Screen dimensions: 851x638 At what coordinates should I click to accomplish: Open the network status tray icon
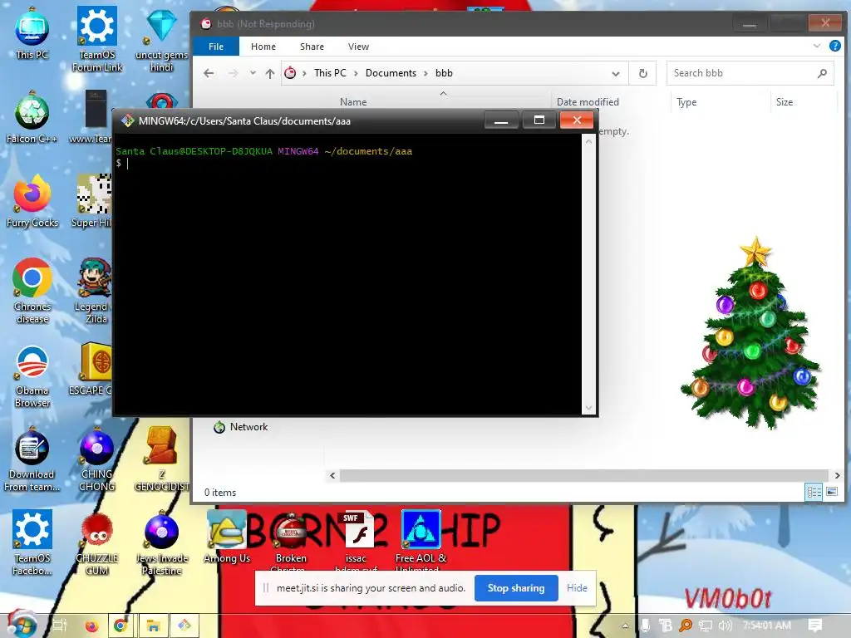(705, 626)
